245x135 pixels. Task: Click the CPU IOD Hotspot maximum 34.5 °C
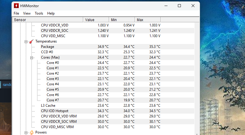coord(155,111)
